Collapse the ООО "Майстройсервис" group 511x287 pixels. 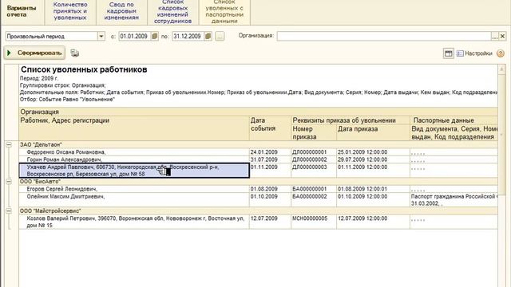pos(9,210)
